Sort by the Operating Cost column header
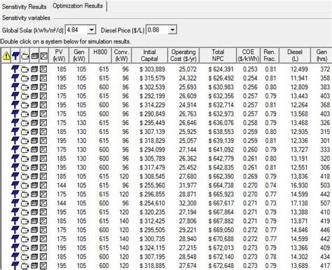332x270 pixels. [184, 55]
